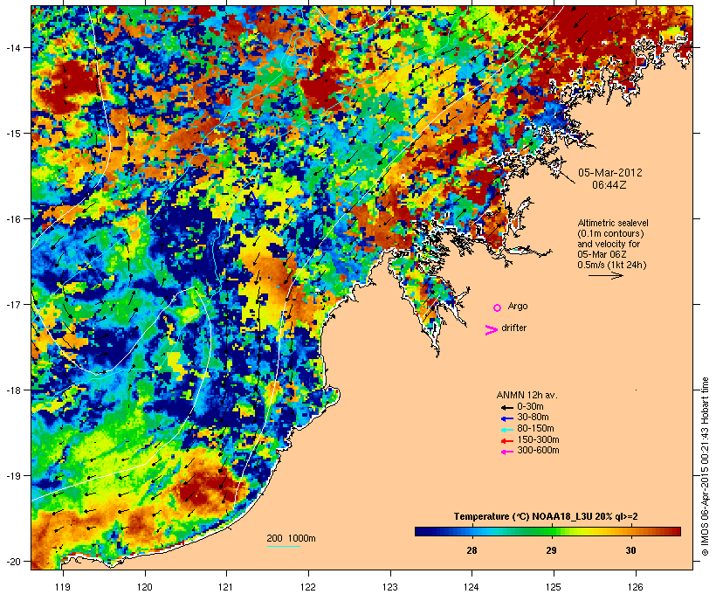Click the 0.5m/s velocity scale arrow

click(605, 275)
